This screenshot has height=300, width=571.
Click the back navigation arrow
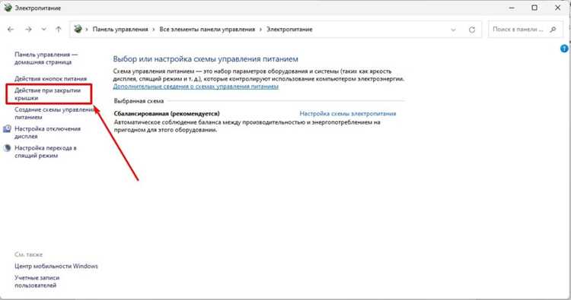(11, 30)
